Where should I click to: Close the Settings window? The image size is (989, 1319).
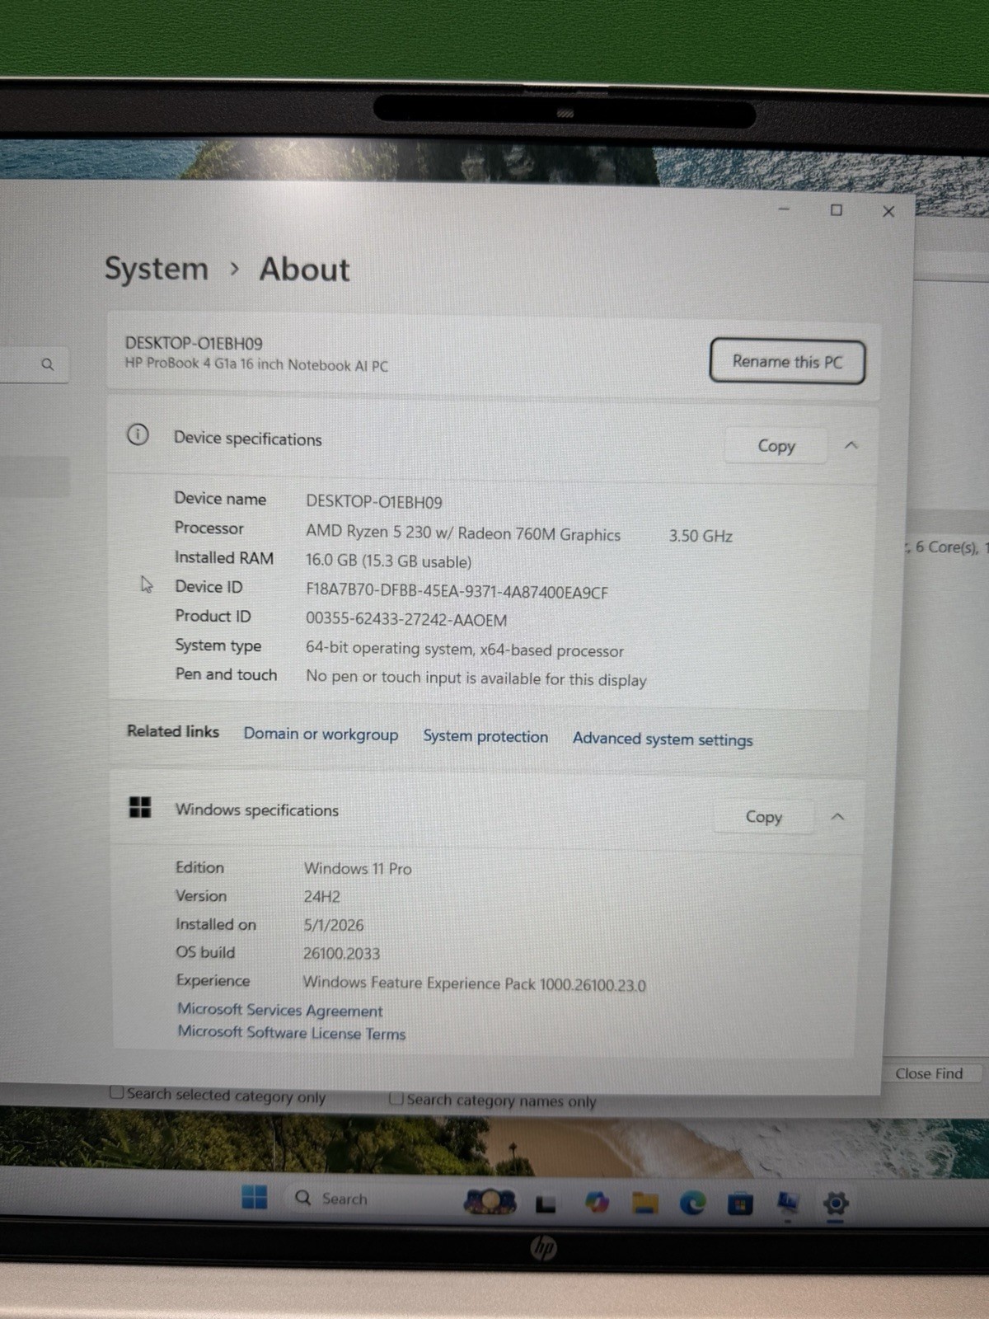[888, 212]
